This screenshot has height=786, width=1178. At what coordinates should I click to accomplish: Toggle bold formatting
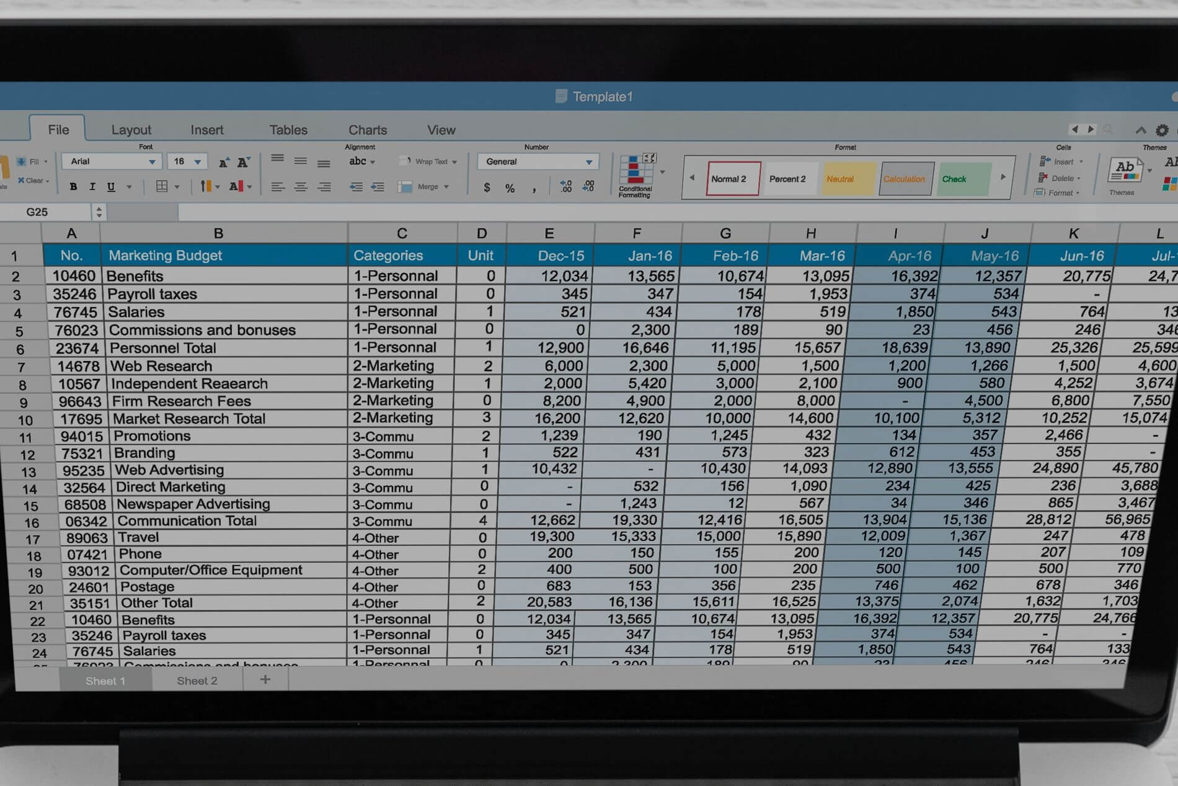click(73, 187)
